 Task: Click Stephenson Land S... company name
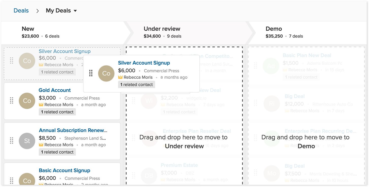85,138
